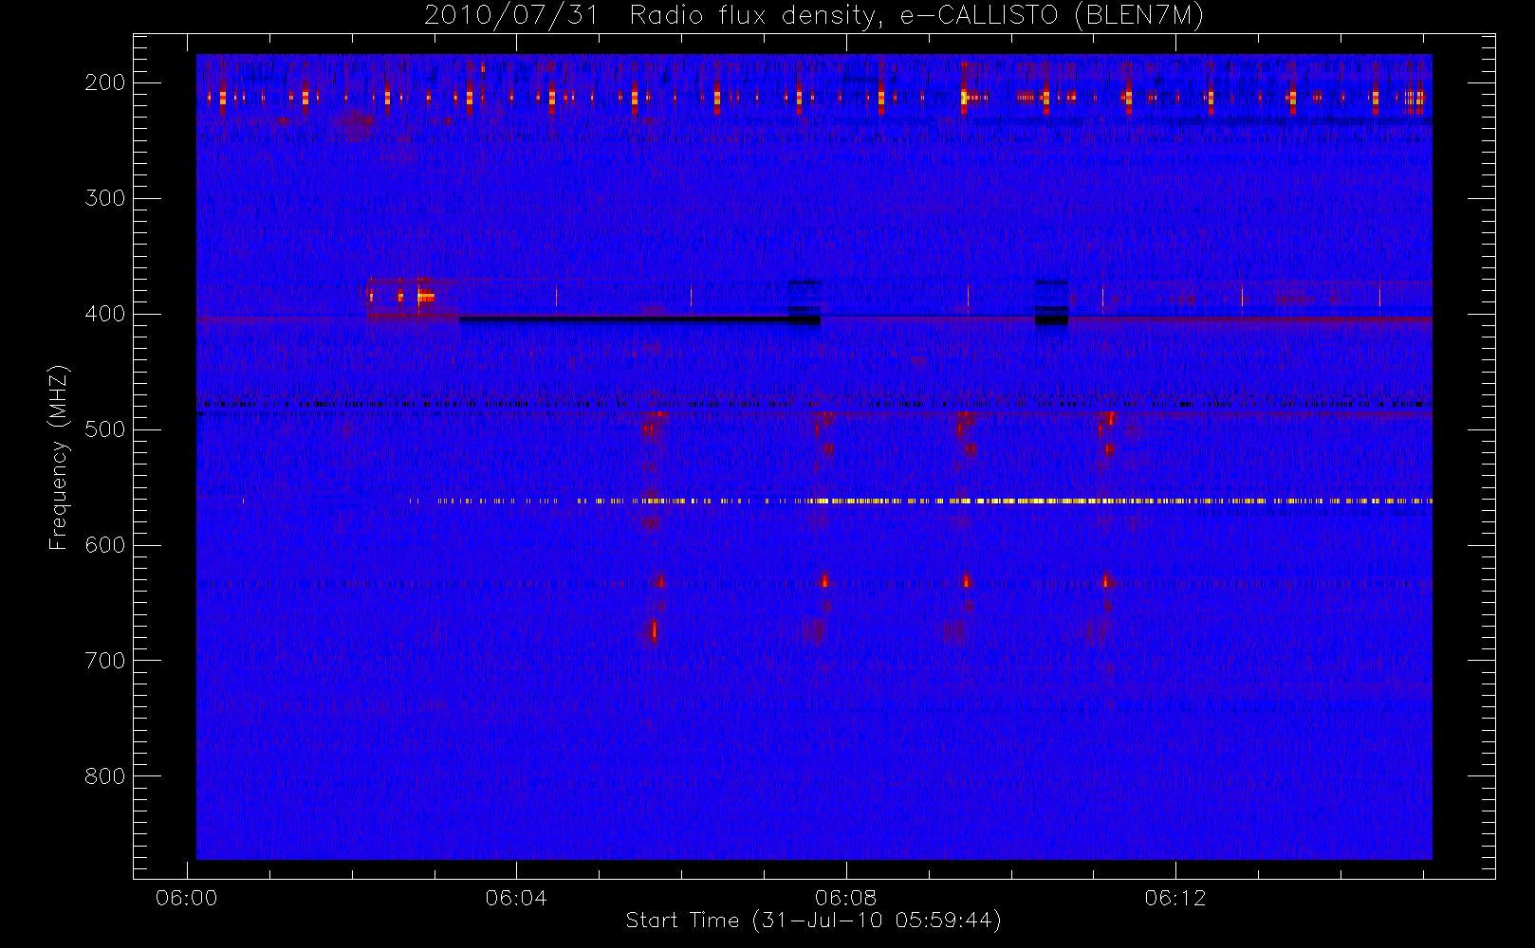Select the 800 frequency tick label

[x=105, y=776]
